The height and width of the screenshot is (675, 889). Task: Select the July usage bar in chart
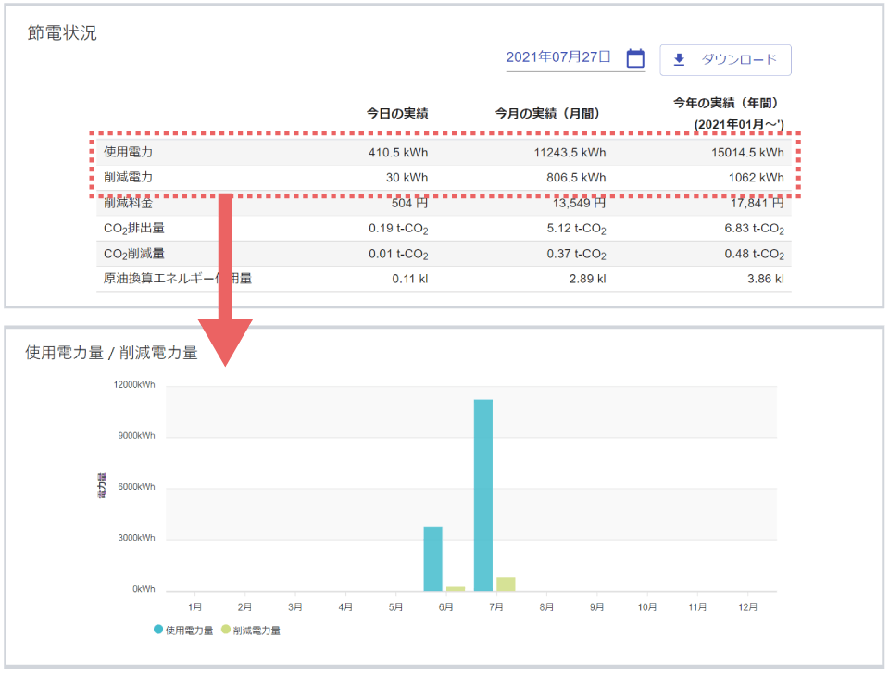pyautogui.click(x=483, y=494)
